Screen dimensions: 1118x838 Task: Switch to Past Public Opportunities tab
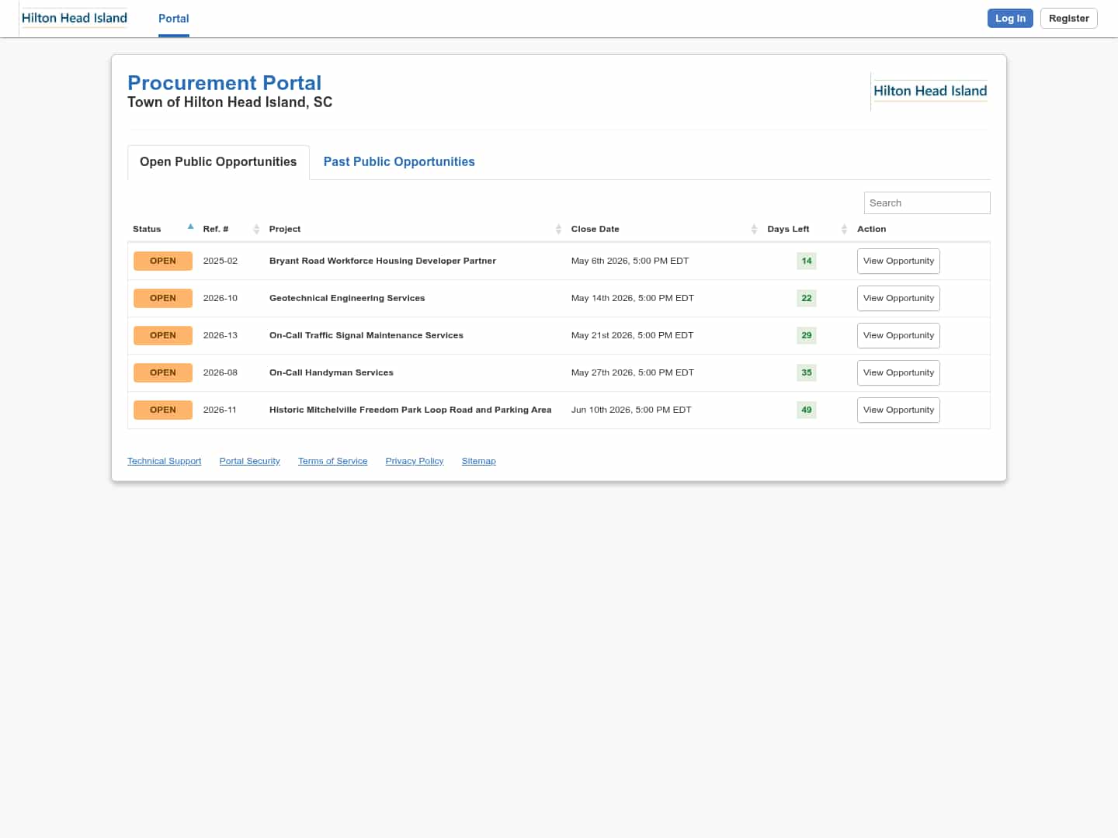(x=399, y=162)
